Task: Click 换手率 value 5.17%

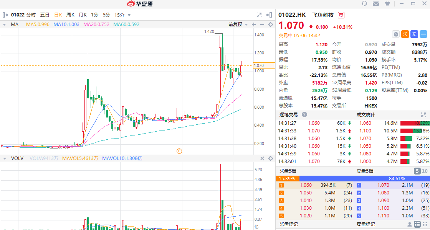Action: pyautogui.click(x=420, y=60)
